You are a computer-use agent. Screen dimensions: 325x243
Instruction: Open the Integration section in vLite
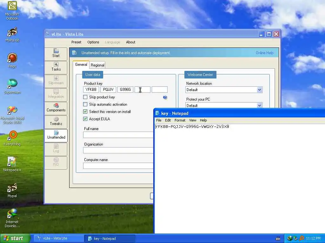56,94
